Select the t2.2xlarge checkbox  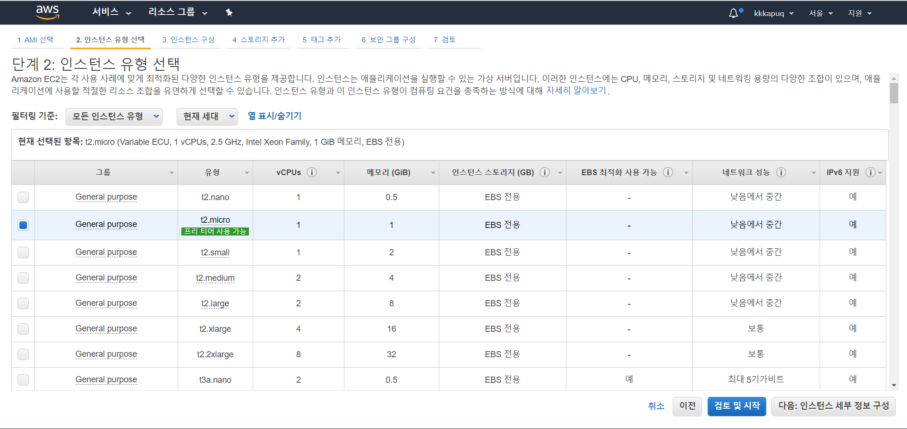[23, 354]
